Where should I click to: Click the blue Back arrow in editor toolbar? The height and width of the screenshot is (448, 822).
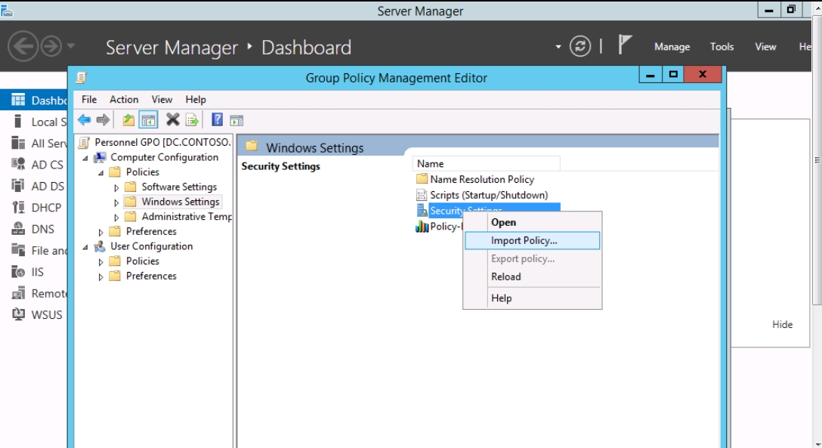click(84, 120)
